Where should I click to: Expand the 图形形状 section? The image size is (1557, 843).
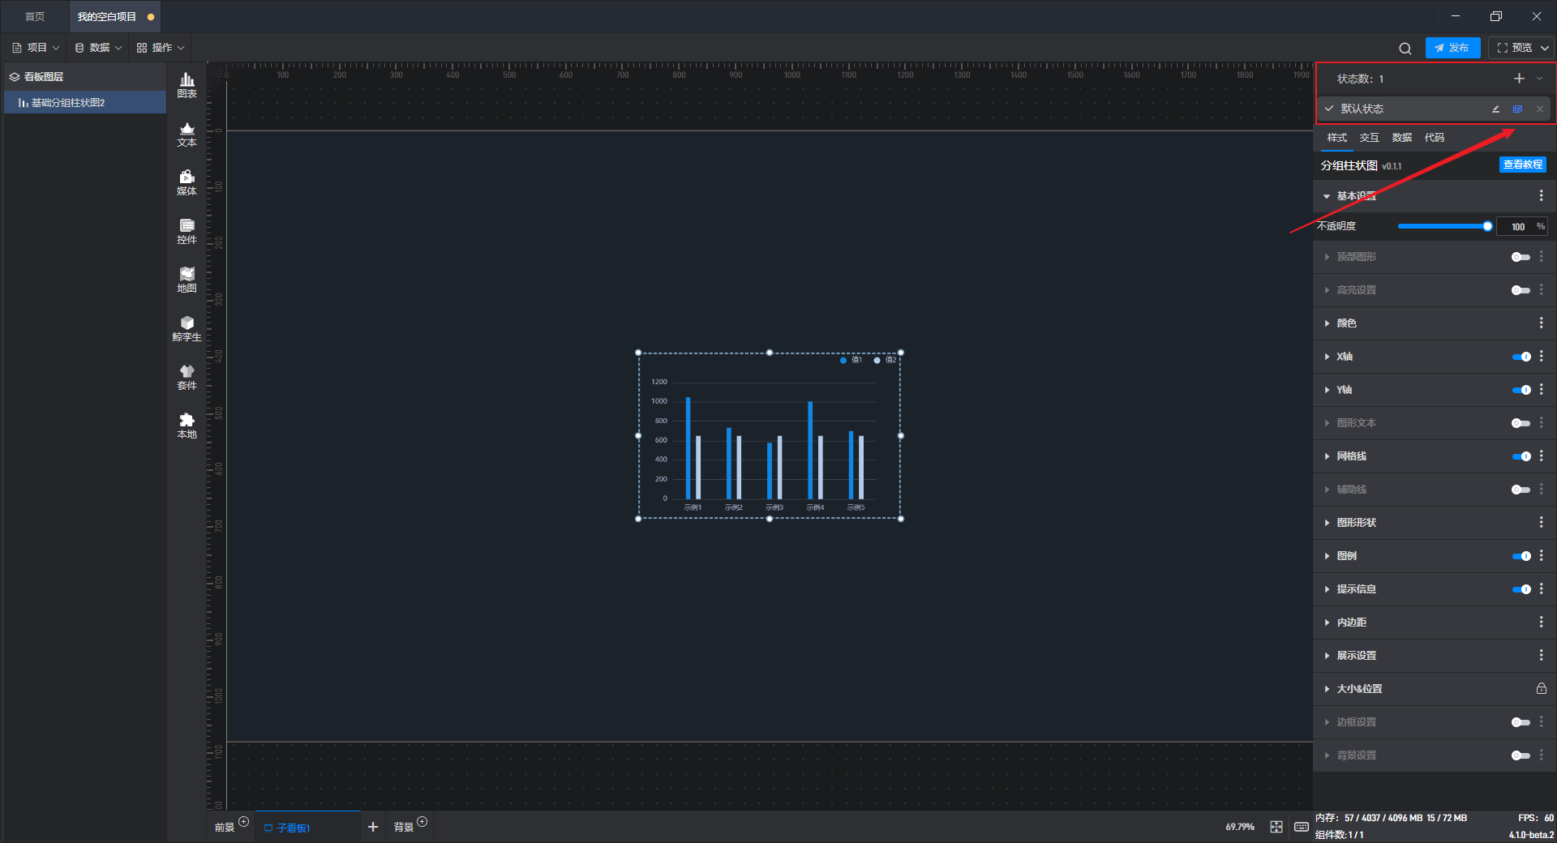(1327, 523)
